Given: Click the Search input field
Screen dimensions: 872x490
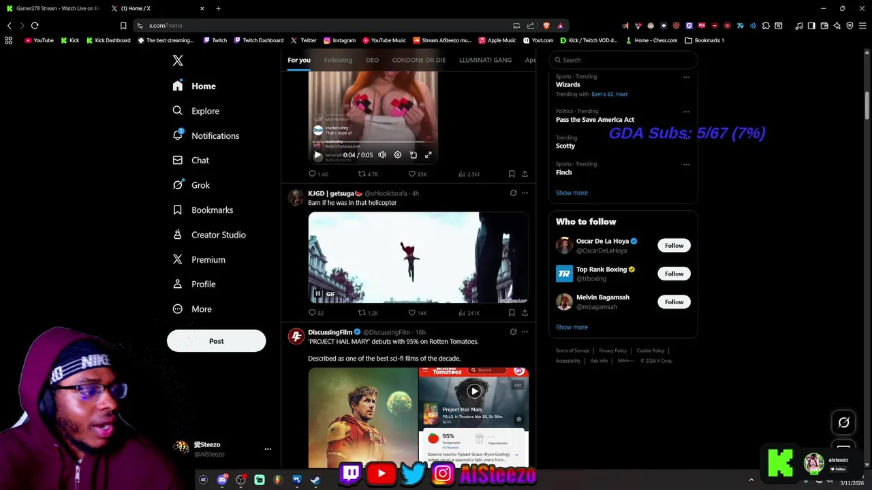Looking at the screenshot, I should coord(623,60).
